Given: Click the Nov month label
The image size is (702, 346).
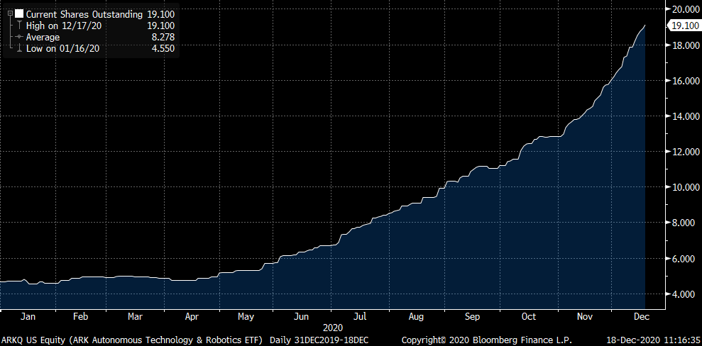Looking at the screenshot, I should coord(585,316).
